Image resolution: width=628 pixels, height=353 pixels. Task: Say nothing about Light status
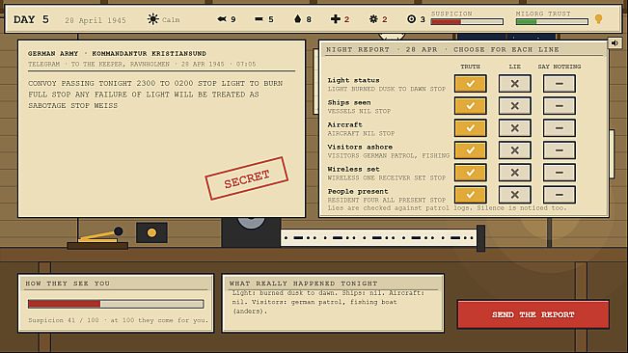tap(560, 84)
